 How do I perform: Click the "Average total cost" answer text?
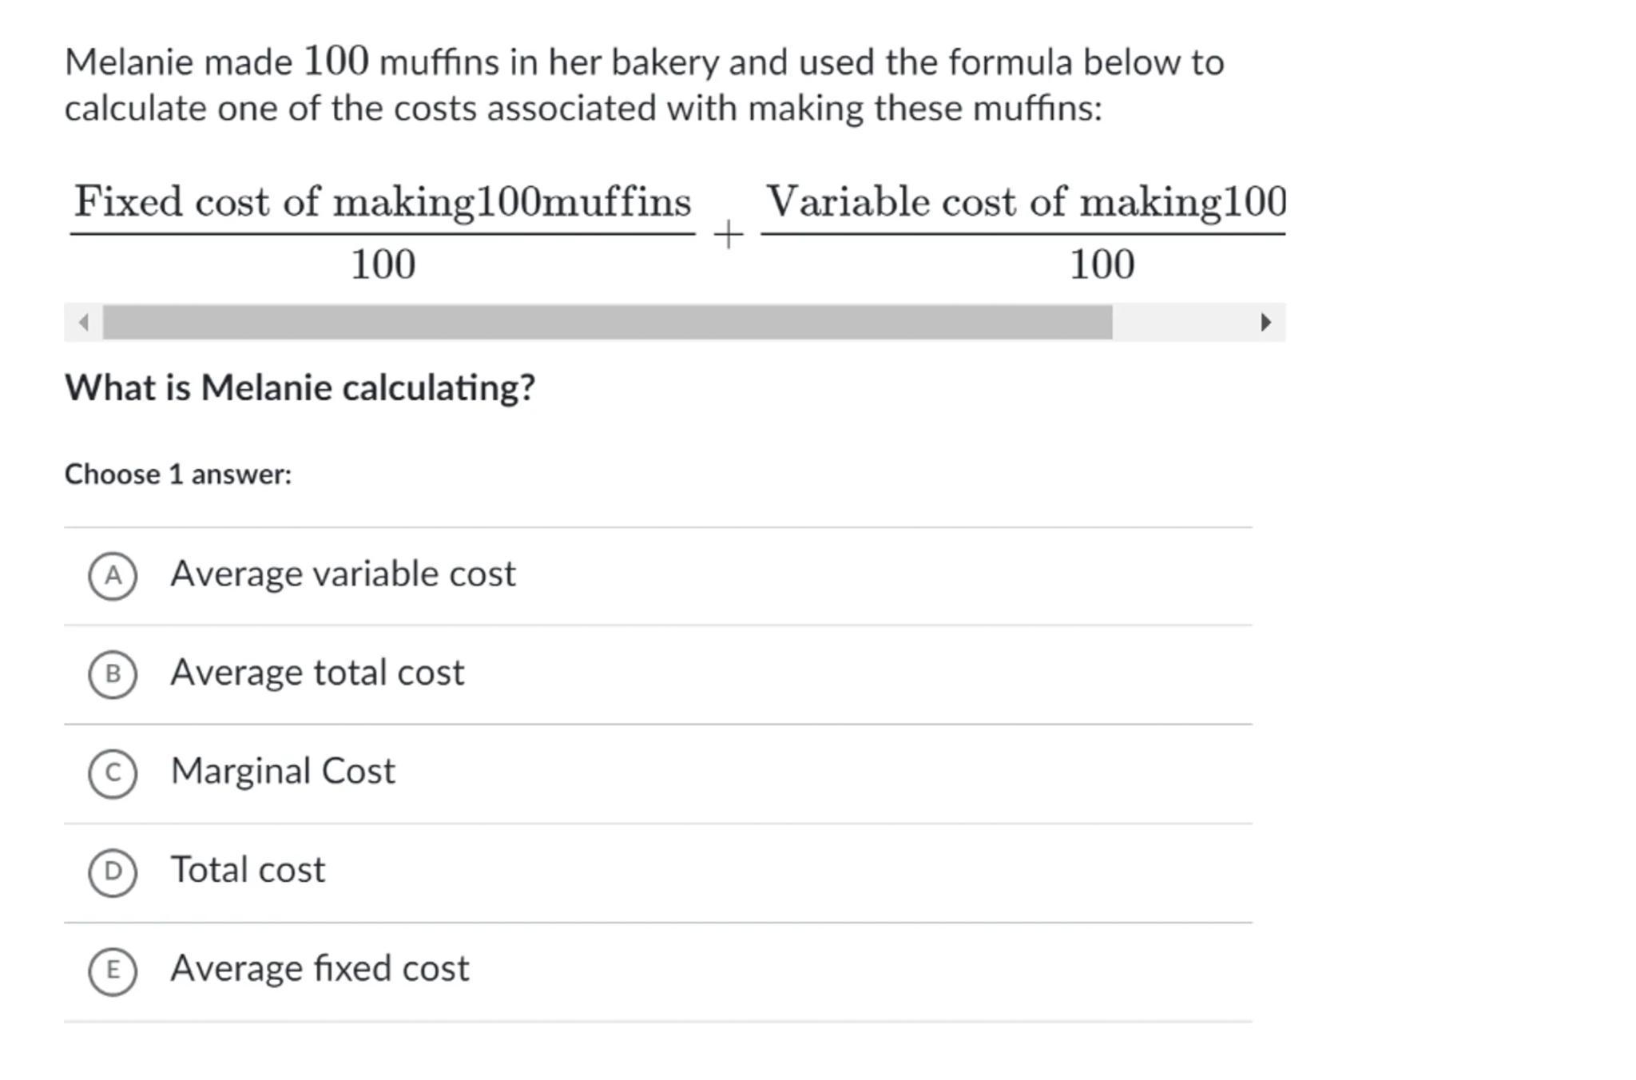coord(317,673)
